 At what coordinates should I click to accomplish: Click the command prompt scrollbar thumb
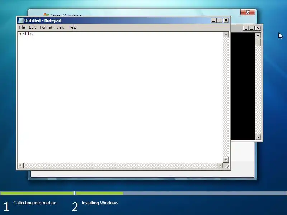[258, 42]
